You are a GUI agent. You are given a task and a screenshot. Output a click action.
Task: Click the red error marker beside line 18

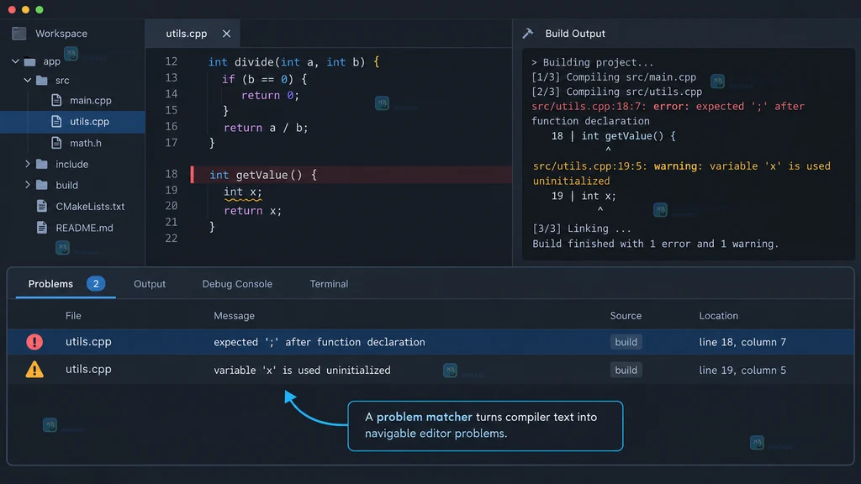point(193,175)
